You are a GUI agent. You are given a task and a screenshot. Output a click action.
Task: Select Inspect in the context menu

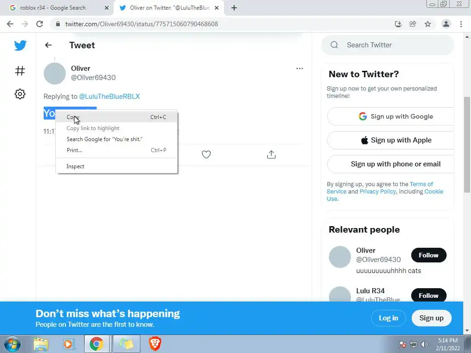point(116,166)
